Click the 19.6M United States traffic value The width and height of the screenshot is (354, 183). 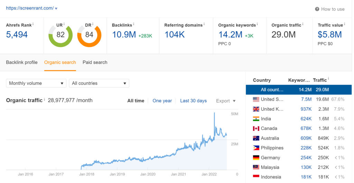[x=323, y=99]
